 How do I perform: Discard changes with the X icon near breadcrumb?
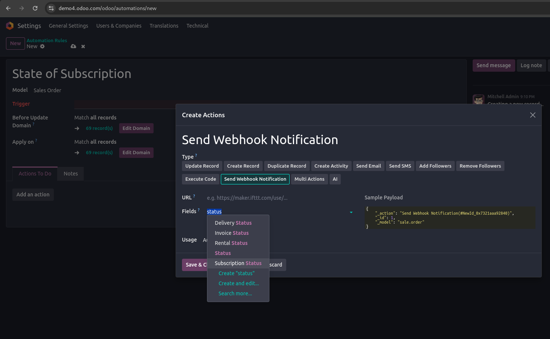pyautogui.click(x=83, y=46)
